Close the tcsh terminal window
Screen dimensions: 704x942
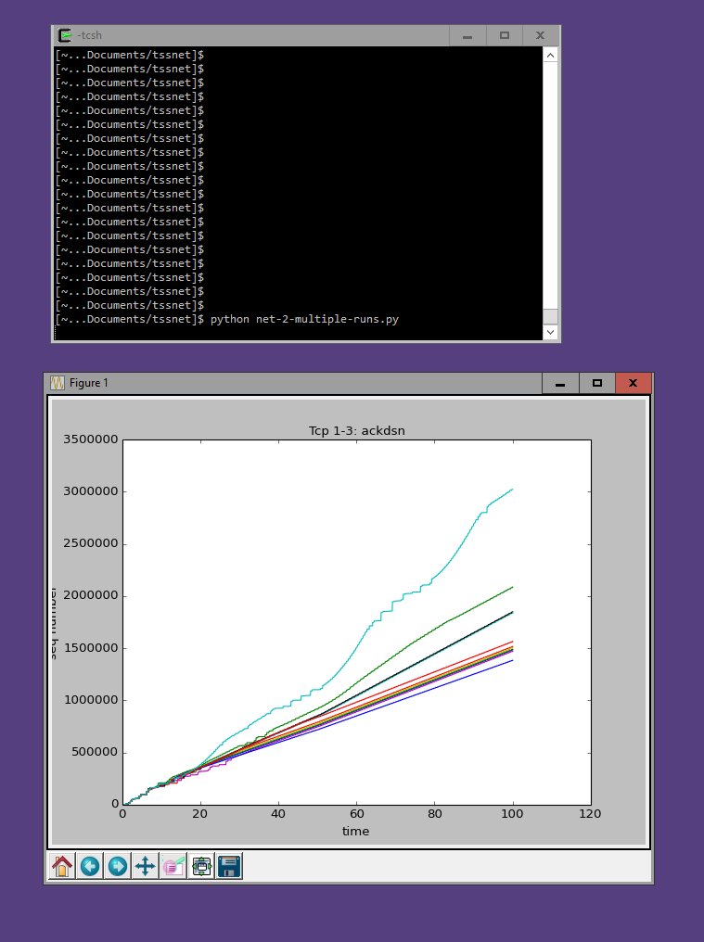point(541,35)
